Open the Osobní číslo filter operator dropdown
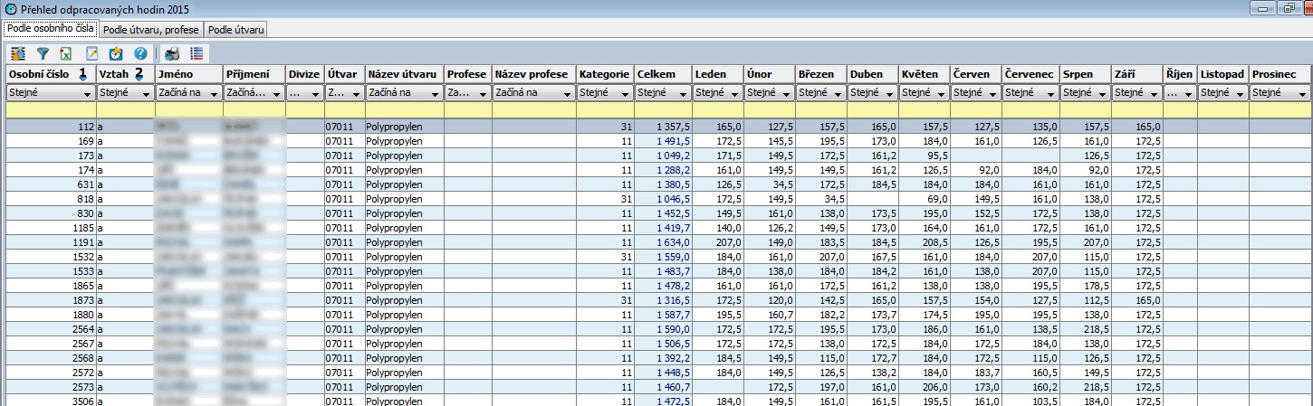1313x406 pixels. [88, 92]
